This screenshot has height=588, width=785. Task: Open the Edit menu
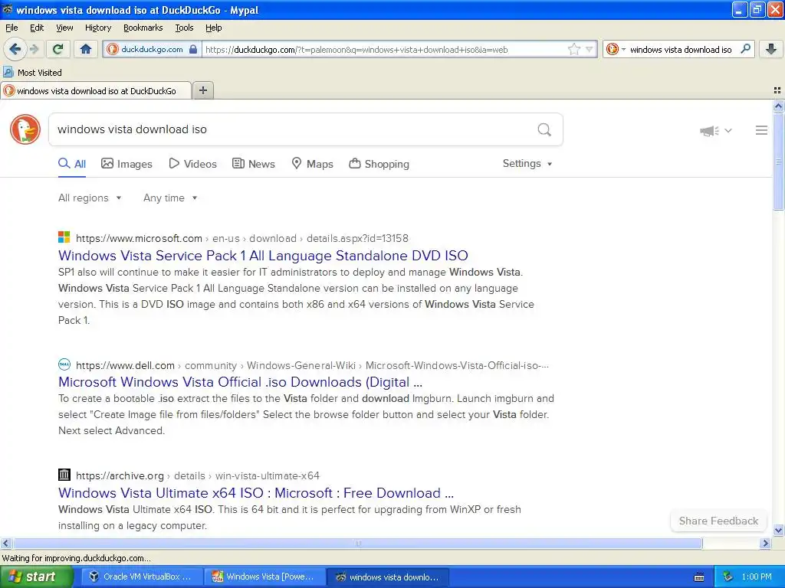tap(37, 28)
